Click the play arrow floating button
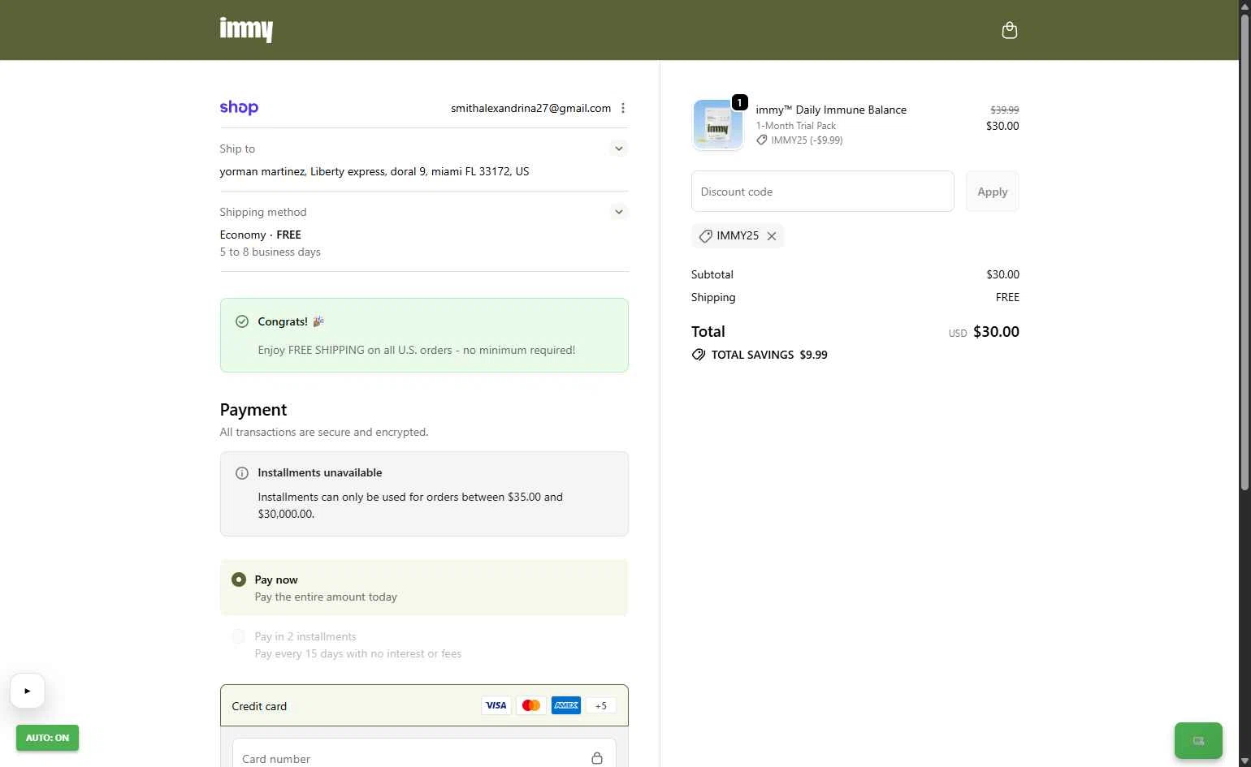 click(x=28, y=691)
